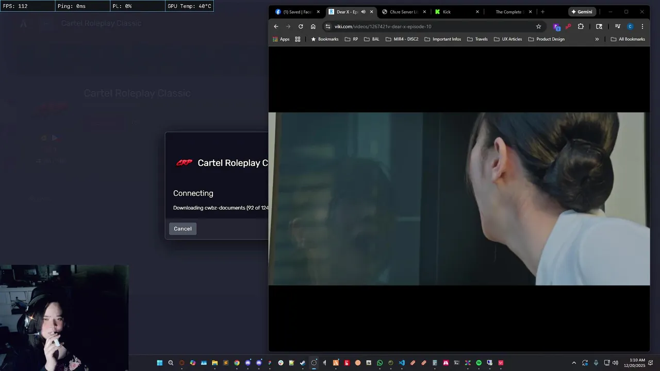Show hidden system tray icons
This screenshot has width=660, height=371.
click(574, 363)
